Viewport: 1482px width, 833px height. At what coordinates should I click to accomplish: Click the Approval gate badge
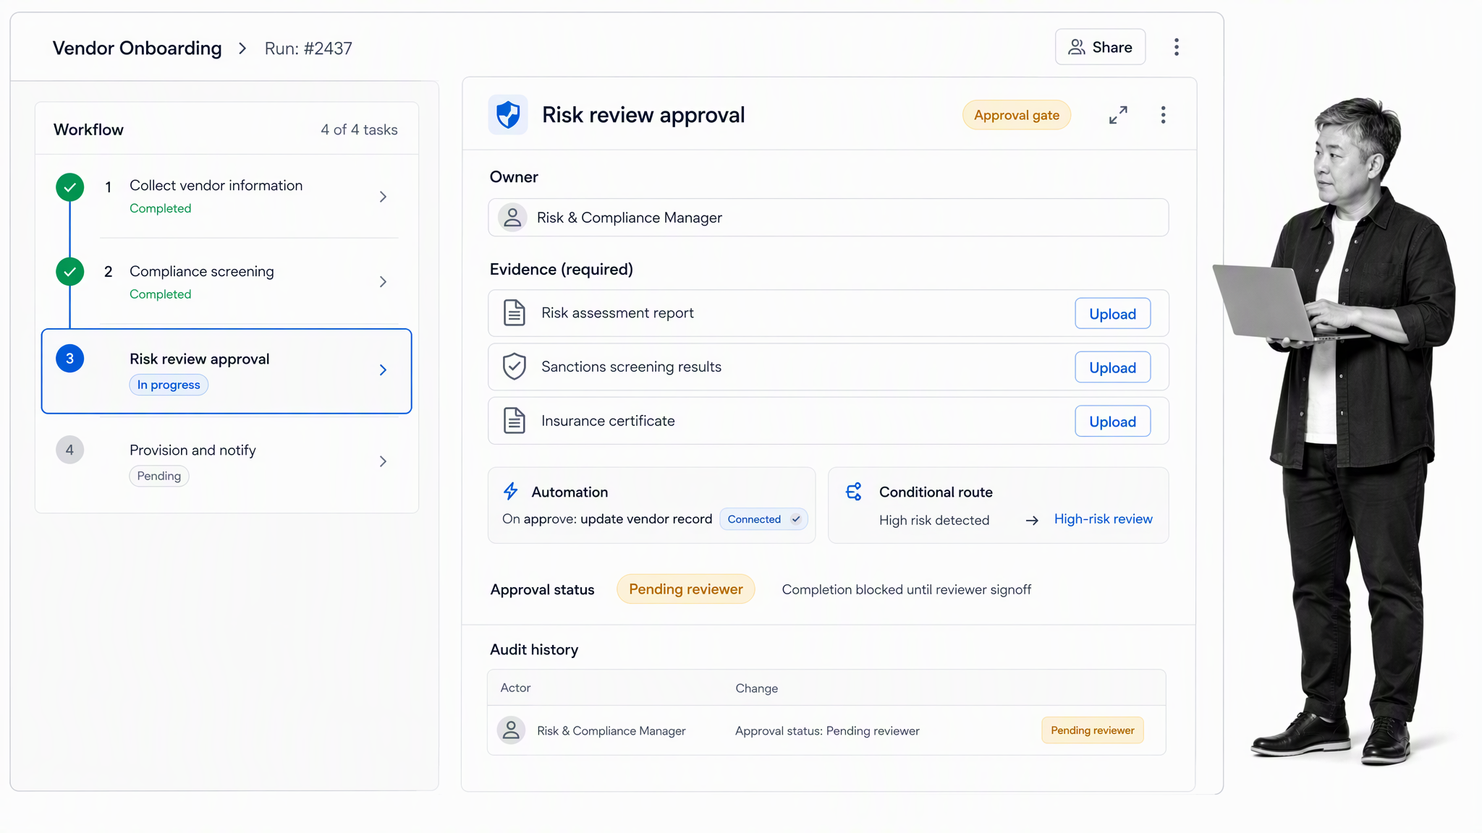(1016, 115)
